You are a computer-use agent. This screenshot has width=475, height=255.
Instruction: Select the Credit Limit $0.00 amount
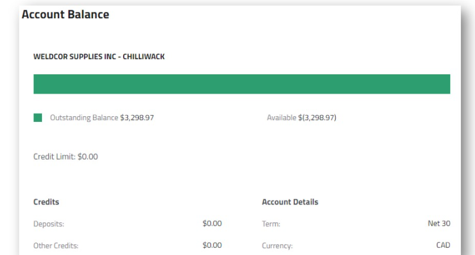coord(88,156)
